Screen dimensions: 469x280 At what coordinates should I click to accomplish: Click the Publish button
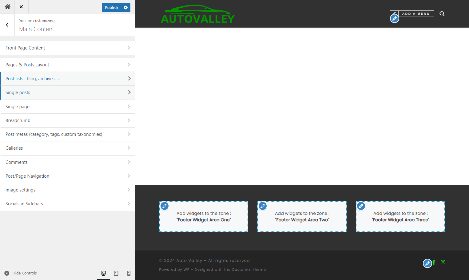point(111,7)
